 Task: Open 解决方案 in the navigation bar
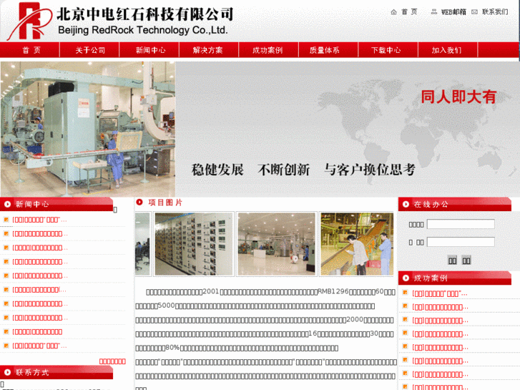[207, 50]
